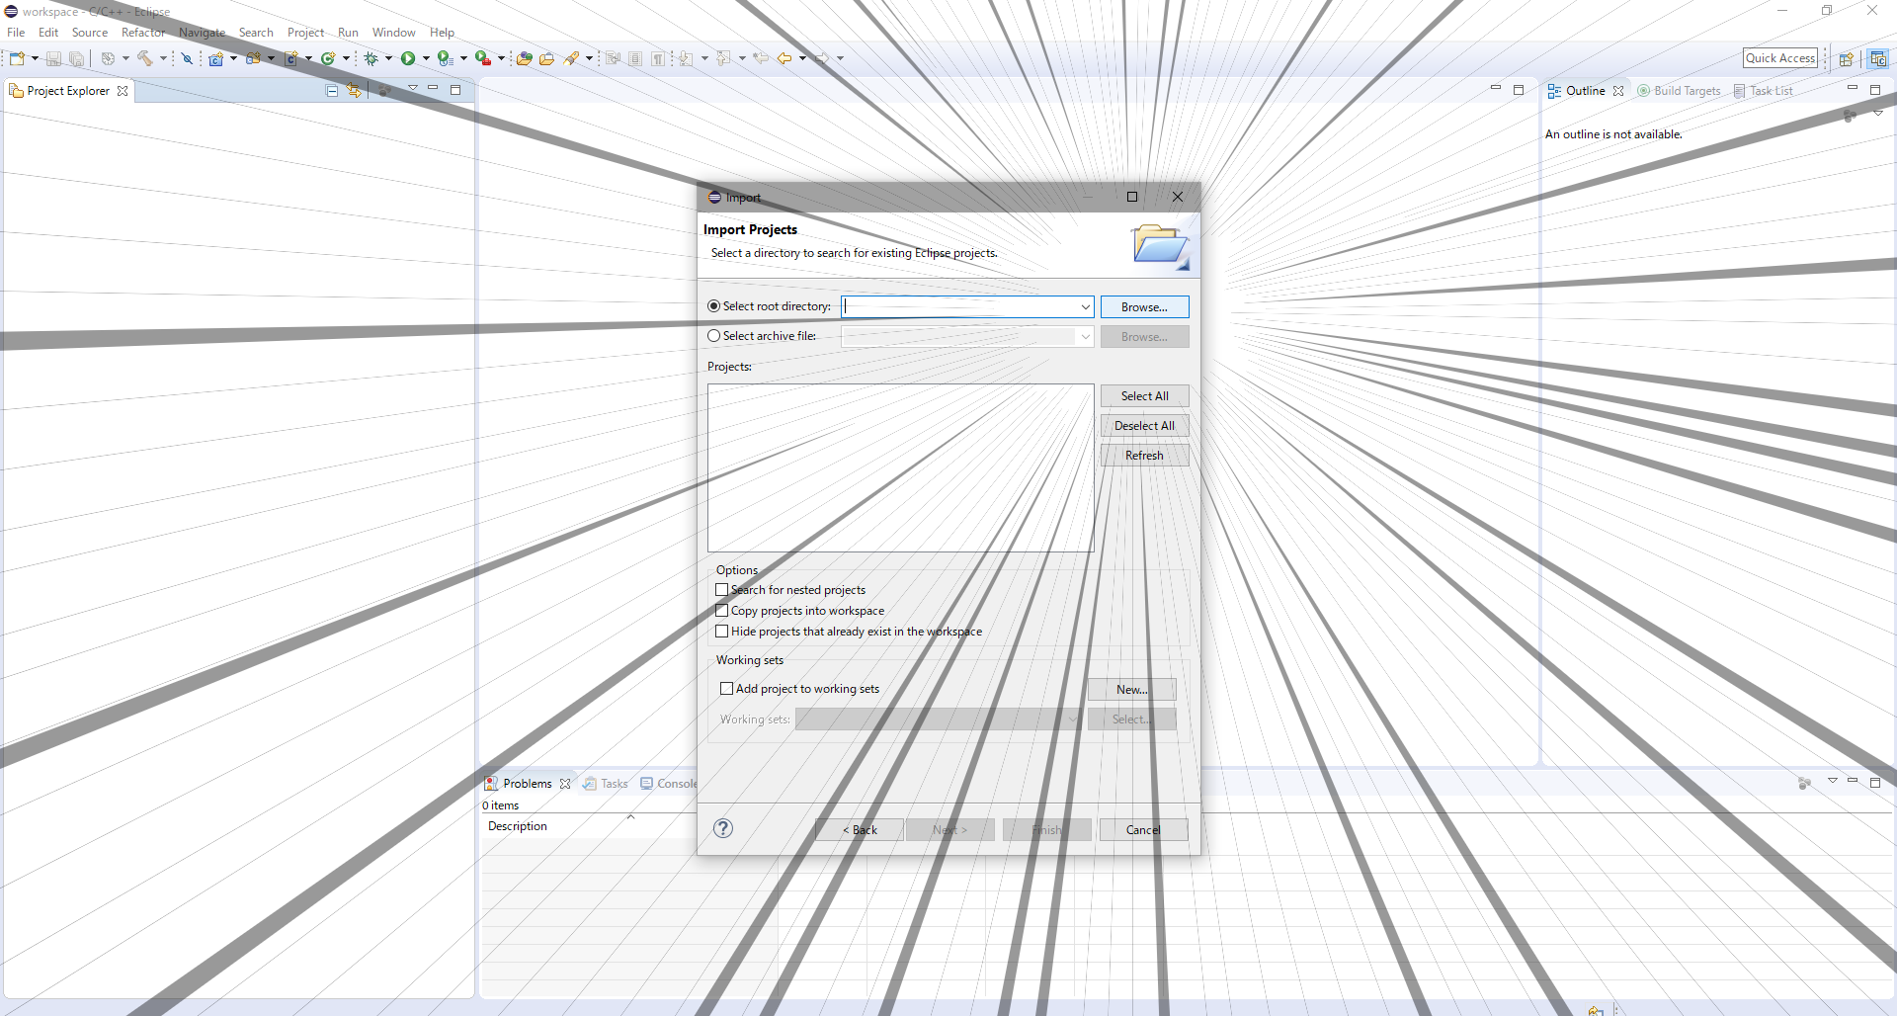The height and width of the screenshot is (1016, 1897).
Task: Open the Run button dropdown arrow
Action: click(426, 58)
